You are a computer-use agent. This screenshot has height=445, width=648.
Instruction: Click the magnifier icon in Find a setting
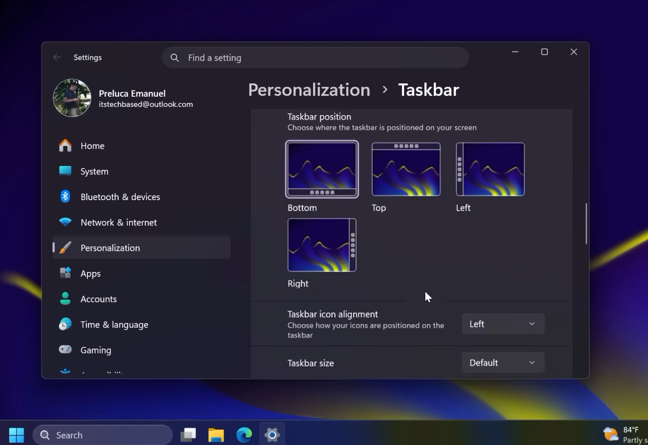coord(175,58)
